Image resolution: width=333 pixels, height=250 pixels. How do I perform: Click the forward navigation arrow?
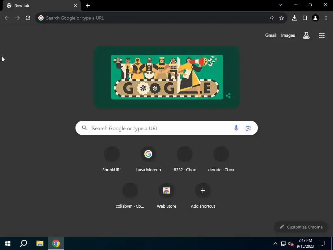pyautogui.click(x=18, y=18)
